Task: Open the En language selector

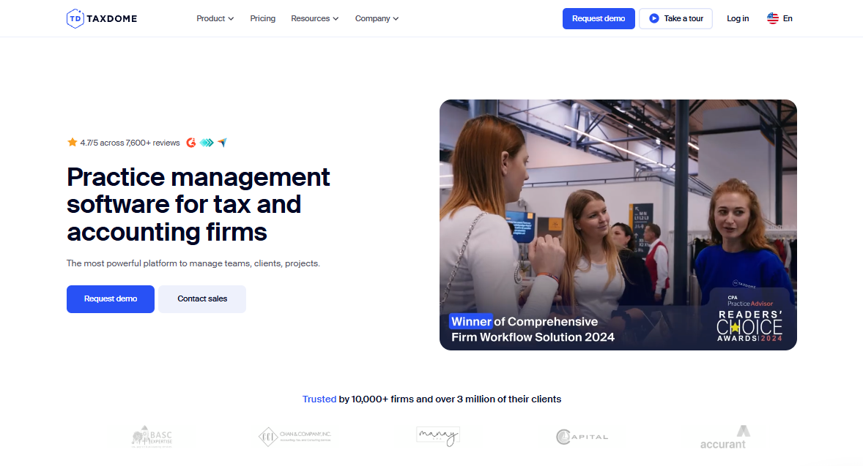Action: pos(779,19)
